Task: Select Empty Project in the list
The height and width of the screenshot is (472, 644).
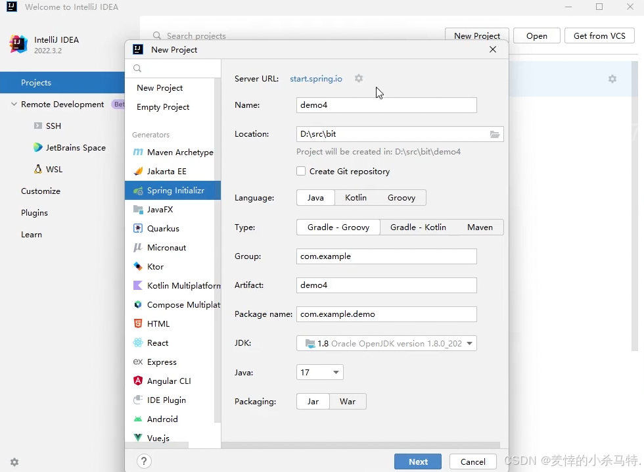Action: click(163, 106)
